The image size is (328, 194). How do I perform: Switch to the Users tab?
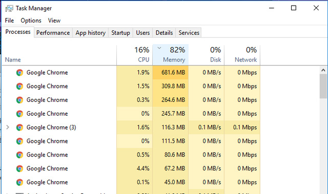[x=143, y=33]
